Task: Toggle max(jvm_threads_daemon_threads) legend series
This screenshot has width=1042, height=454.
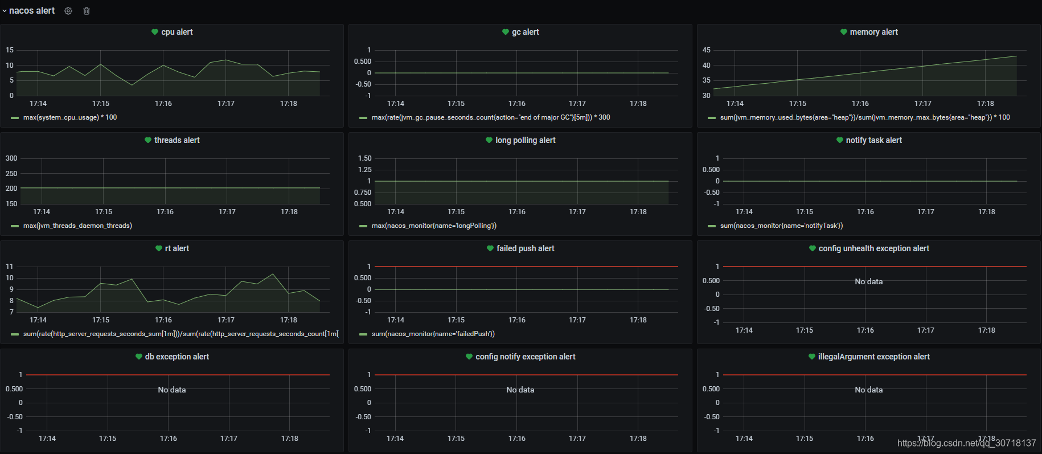Action: [77, 226]
